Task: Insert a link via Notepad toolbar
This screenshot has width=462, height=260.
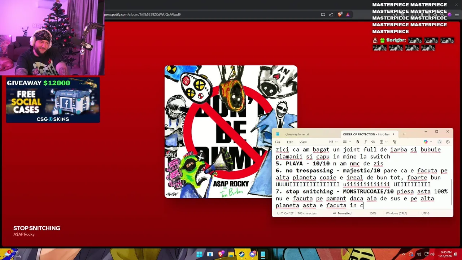Action: click(373, 142)
